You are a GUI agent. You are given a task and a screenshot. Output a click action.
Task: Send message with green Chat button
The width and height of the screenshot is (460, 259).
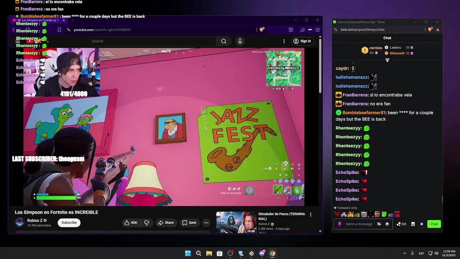click(x=434, y=224)
